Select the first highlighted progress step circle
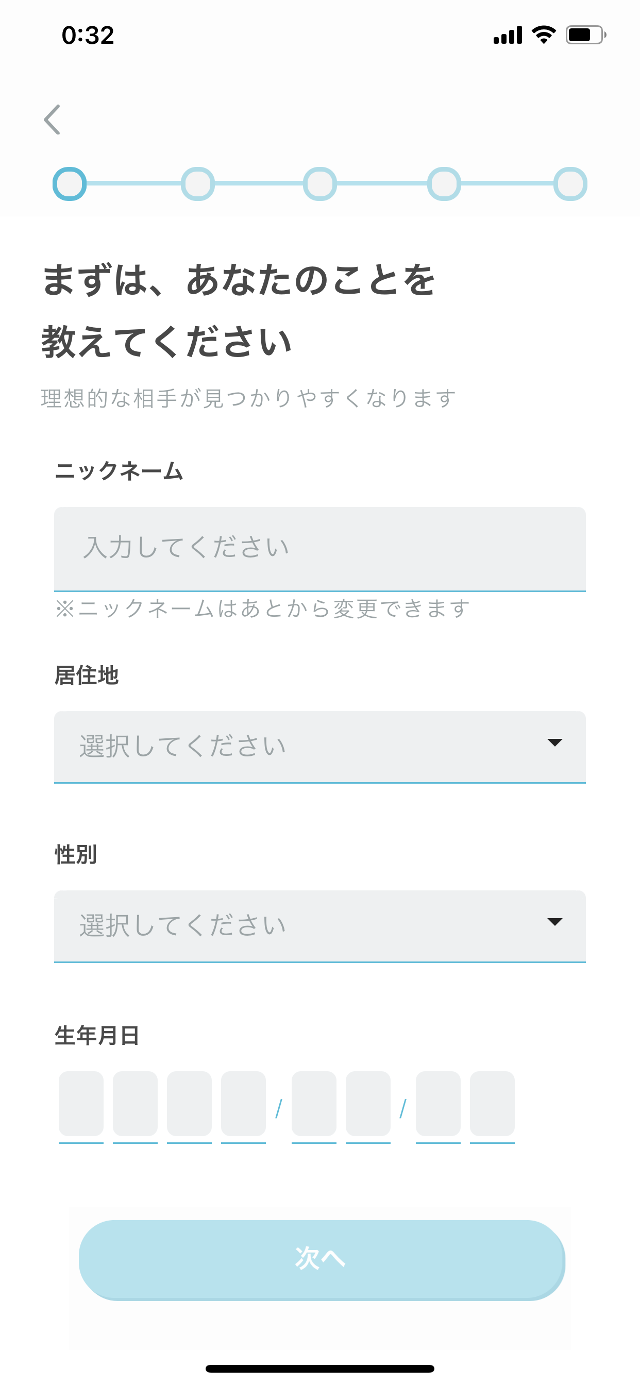The height and width of the screenshot is (1385, 640). tap(71, 184)
